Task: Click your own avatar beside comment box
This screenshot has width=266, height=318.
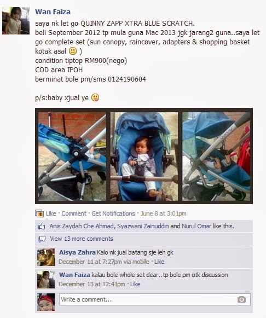Action: point(46,302)
